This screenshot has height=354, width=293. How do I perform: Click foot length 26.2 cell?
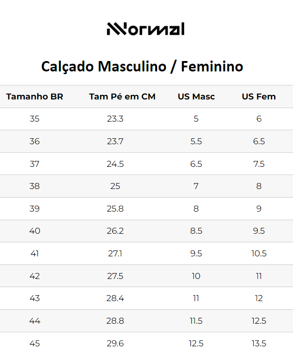pos(115,231)
